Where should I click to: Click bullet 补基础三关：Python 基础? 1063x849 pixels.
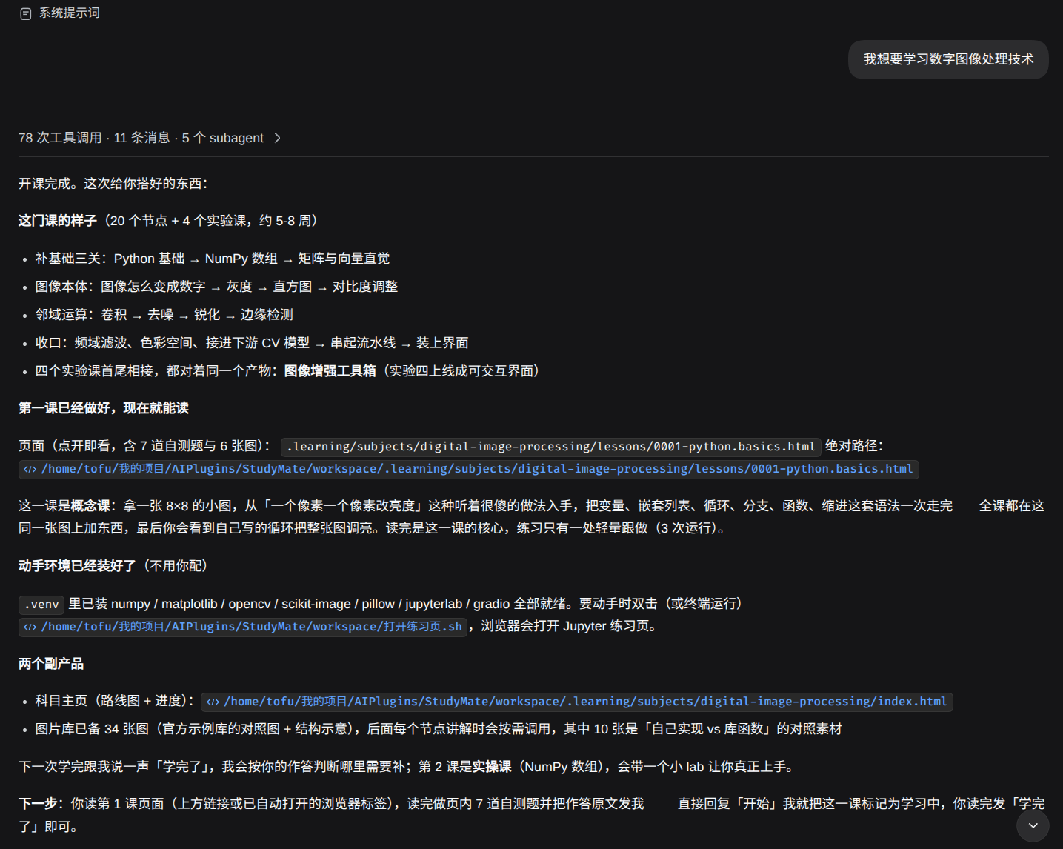pos(213,259)
